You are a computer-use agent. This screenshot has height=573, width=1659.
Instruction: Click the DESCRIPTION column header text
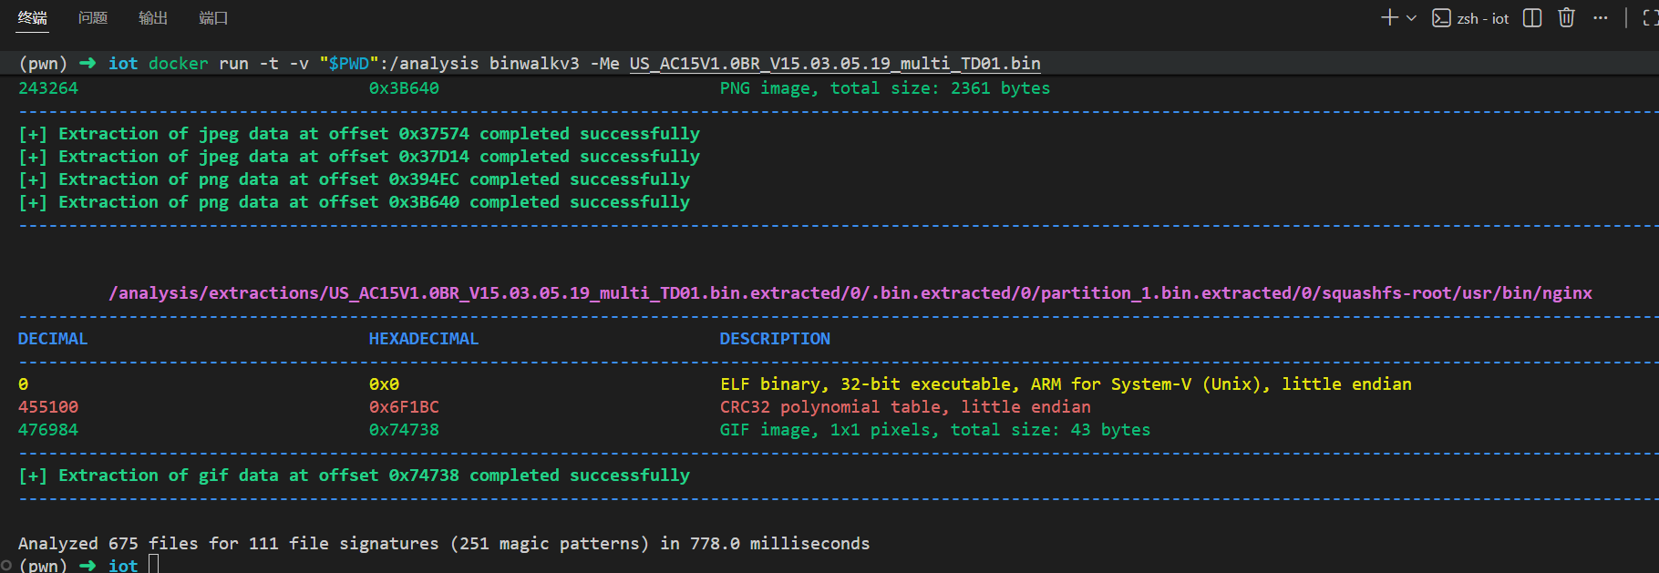[x=775, y=339]
